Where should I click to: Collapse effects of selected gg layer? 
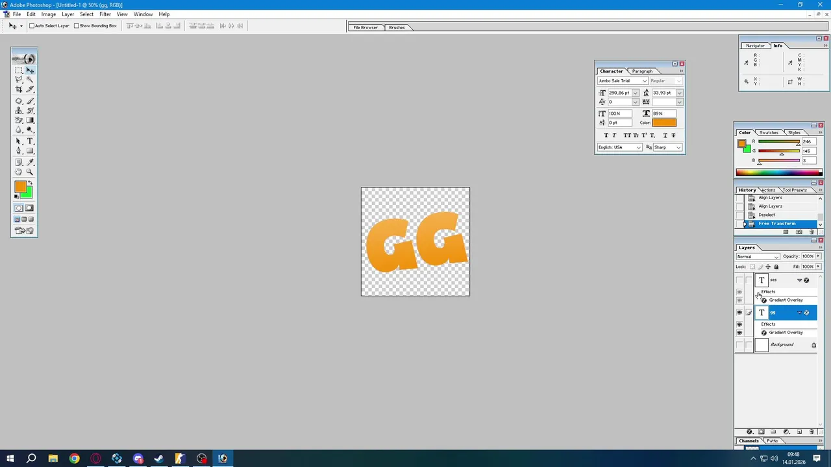(799, 312)
